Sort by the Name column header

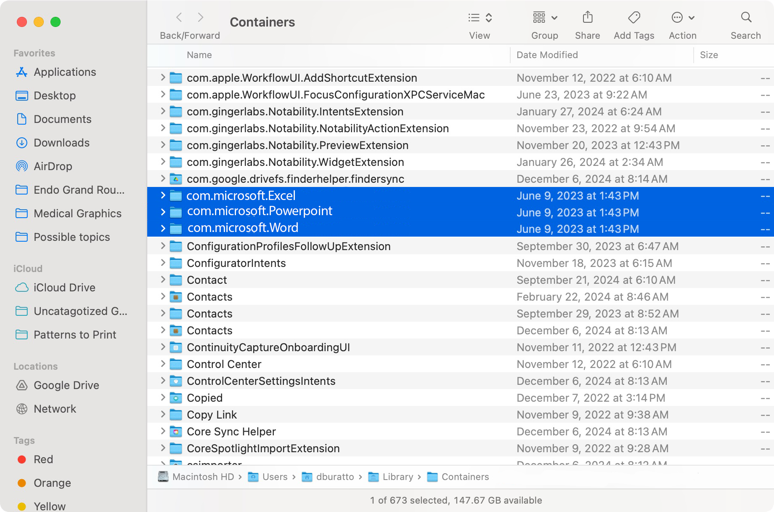coord(199,55)
